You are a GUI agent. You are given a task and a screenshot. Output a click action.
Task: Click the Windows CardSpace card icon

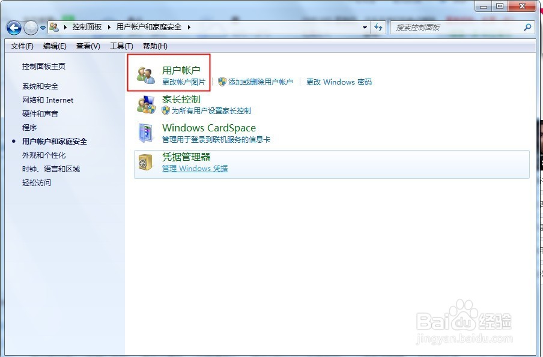coord(146,133)
